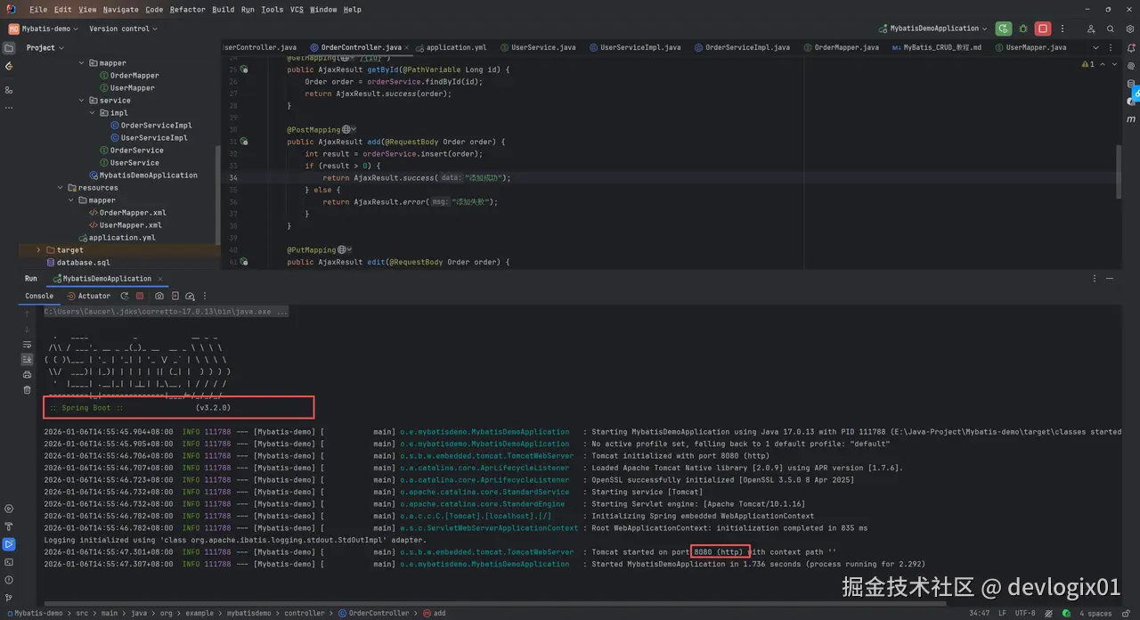Screen dimensions: 1140x620
Task: Switch to the OrderMapper.java editor tab
Action: click(840, 47)
